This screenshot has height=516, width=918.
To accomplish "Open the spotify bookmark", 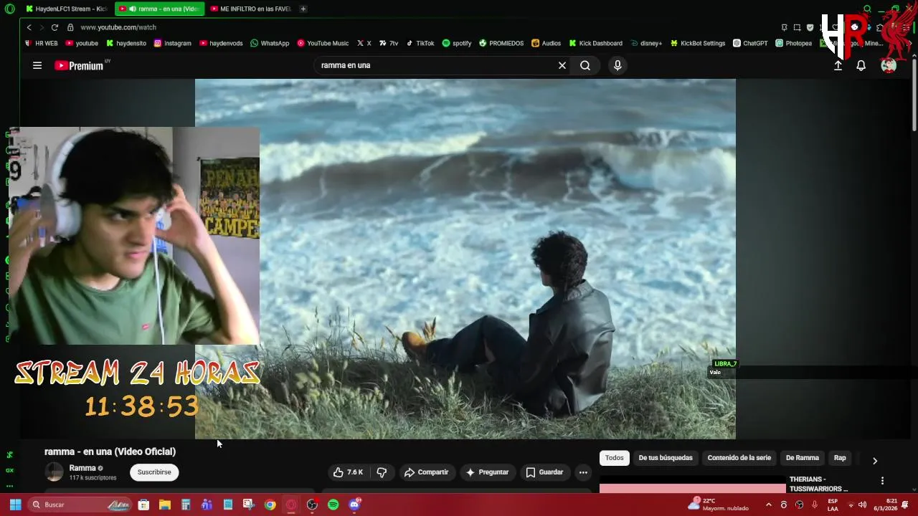I will point(457,43).
